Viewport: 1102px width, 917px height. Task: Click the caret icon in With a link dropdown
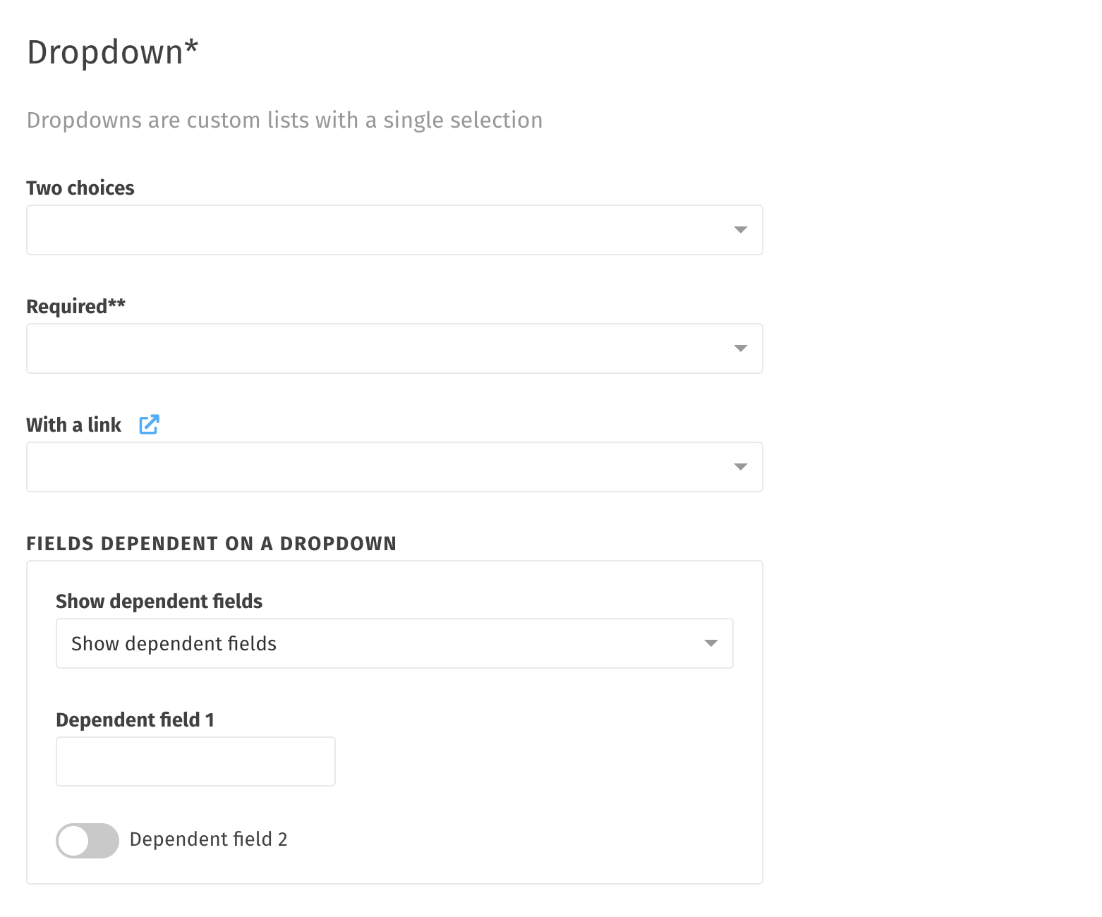coord(740,467)
